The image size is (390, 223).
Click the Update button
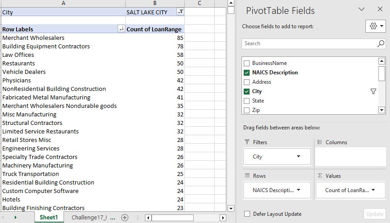(x=375, y=214)
